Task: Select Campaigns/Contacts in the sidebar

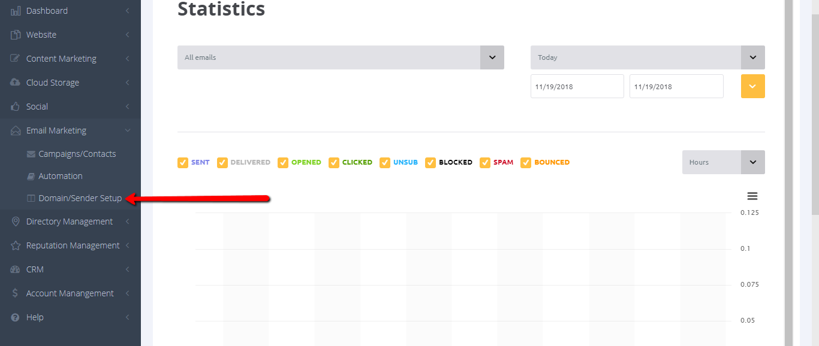Action: pyautogui.click(x=77, y=154)
